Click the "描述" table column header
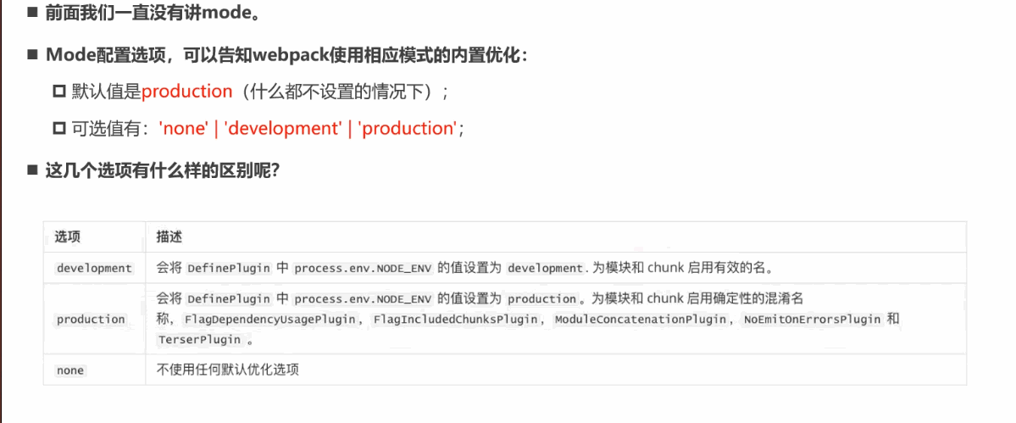Viewport: 1016px width, 423px height. 169,237
